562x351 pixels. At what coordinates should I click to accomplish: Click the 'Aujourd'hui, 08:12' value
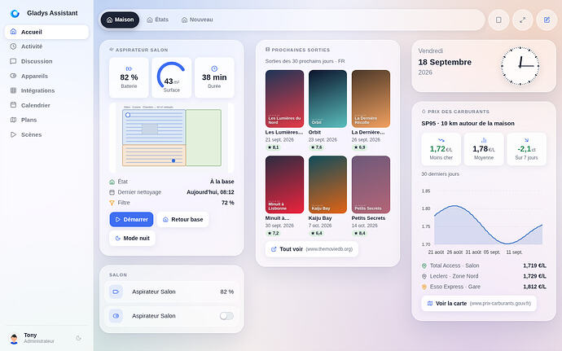pyautogui.click(x=210, y=192)
